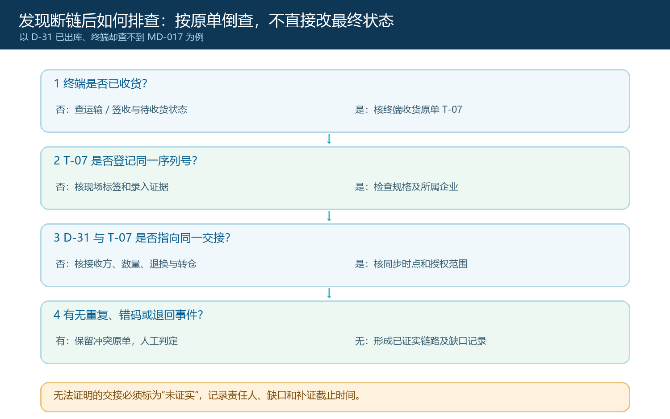Click text 是:检查规格及所属企业
Screen dimensions: 670x419
407,187
